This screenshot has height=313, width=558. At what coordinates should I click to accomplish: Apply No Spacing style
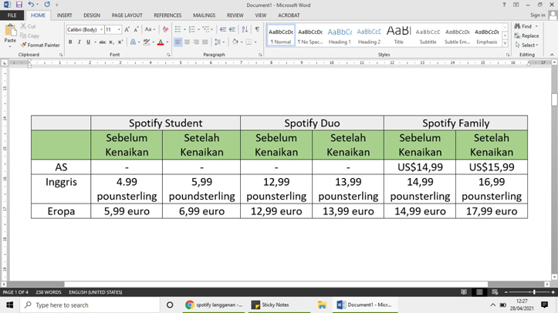(310, 35)
